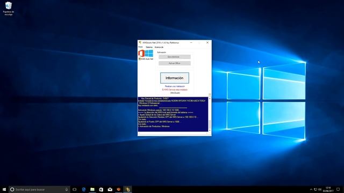344x193 pixels.
Task: Click the log's vertical scrollbar thumb
Action: [x=210, y=124]
